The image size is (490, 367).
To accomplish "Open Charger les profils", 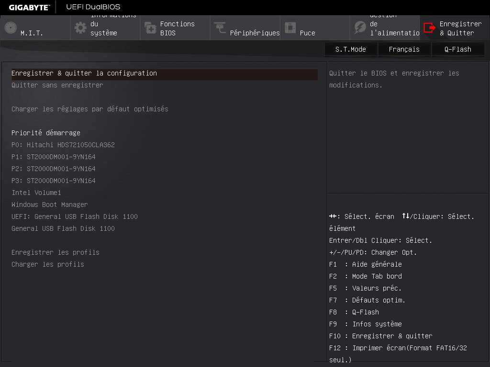I will coord(48,264).
